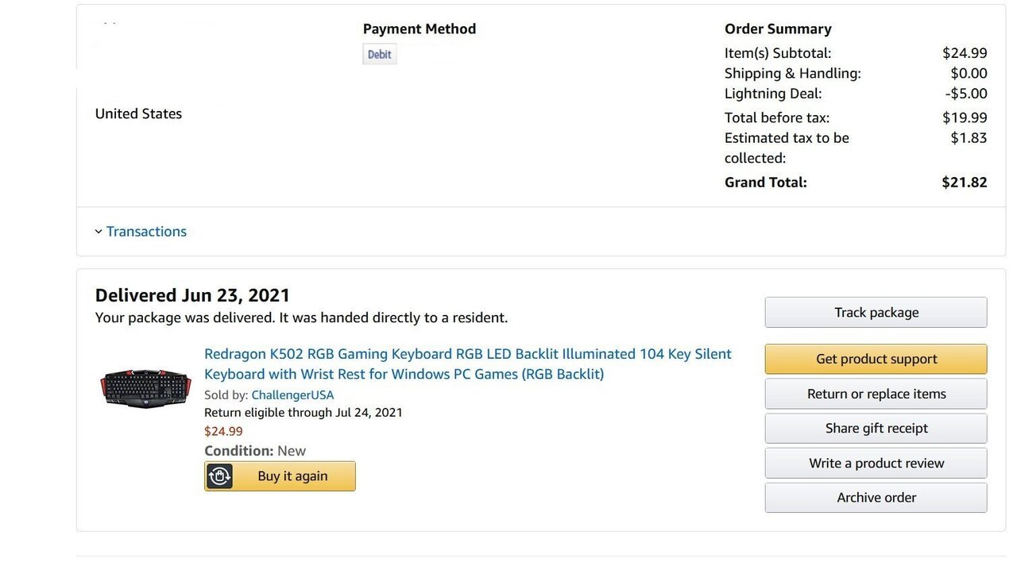
Task: Select the Grand Total amount $21.82
Action: 964,182
